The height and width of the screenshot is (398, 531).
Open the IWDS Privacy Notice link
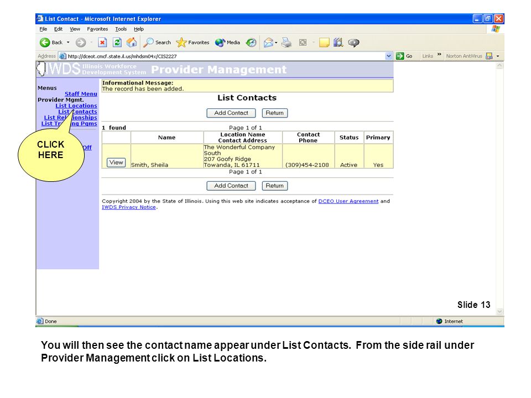tap(129, 207)
